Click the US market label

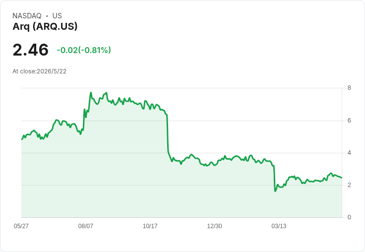click(x=57, y=16)
